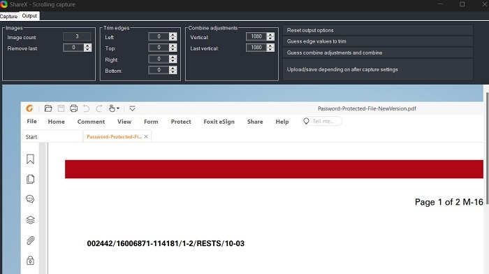Viewport: 489px width, 274px height.
Task: Increase the Remove last value
Action: (x=87, y=45)
